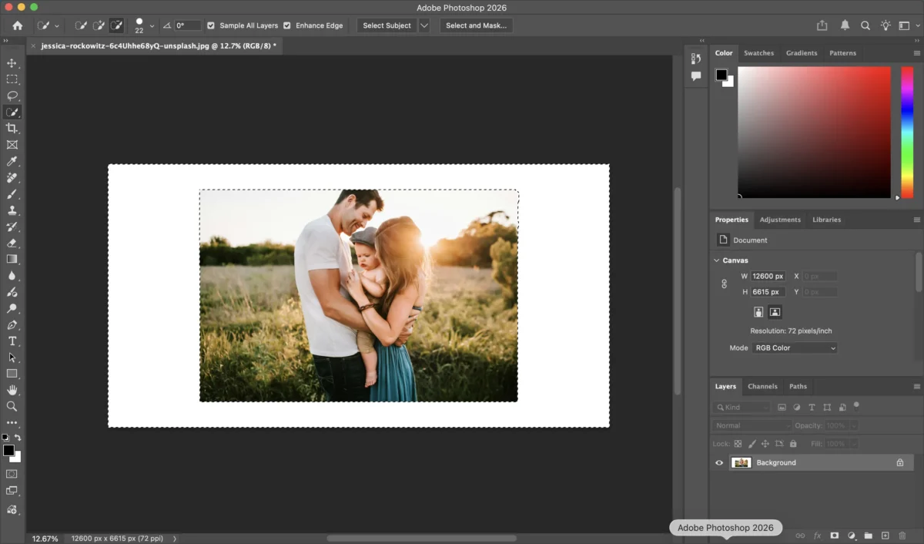
Task: Select the Hand tool
Action: 12,390
